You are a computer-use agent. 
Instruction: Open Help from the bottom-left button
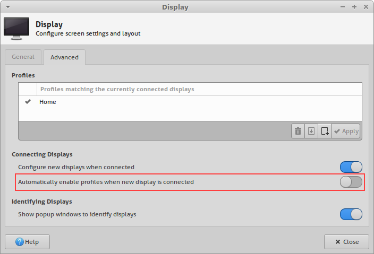tap(28, 242)
